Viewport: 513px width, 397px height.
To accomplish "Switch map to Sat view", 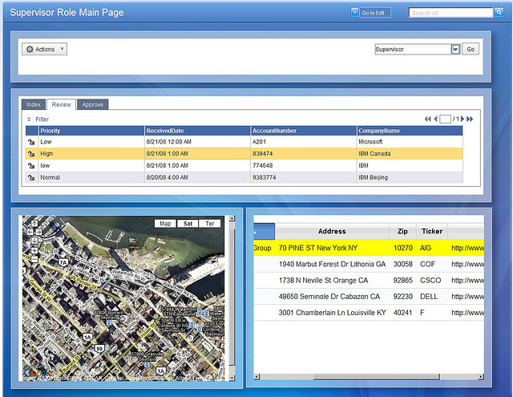I will [x=188, y=224].
